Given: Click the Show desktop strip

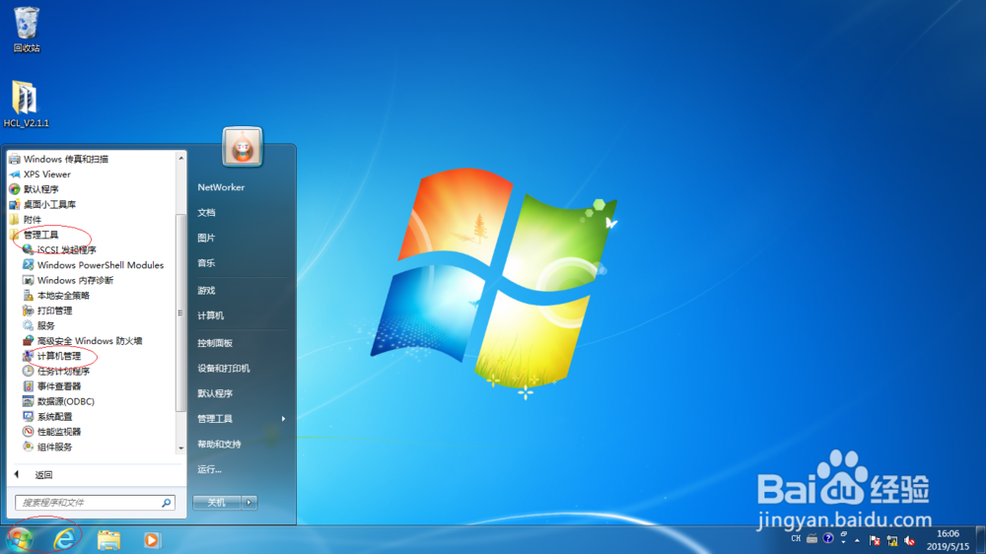Looking at the screenshot, I should pyautogui.click(x=981, y=540).
